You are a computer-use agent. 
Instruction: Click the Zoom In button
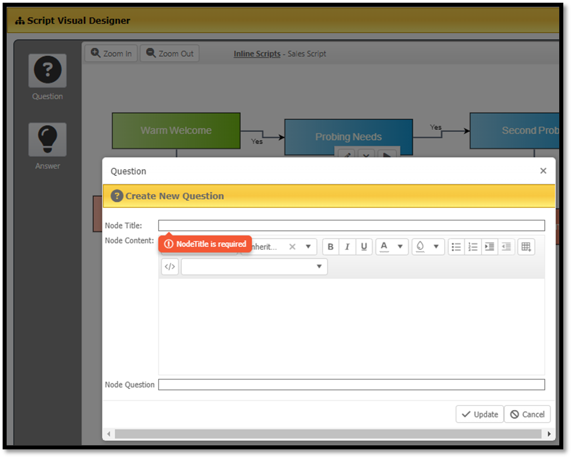112,53
